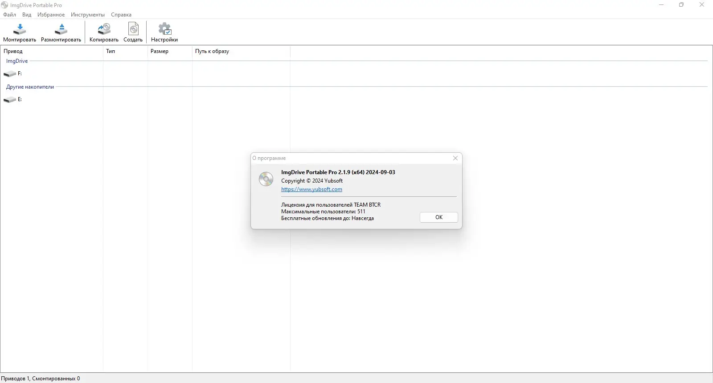The image size is (713, 383).
Task: Select the F: drive icon
Action: coord(10,74)
